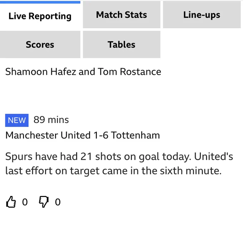The width and height of the screenshot is (243, 231).
Task: Click the Spurs 21 shots sentence
Action: (98, 157)
